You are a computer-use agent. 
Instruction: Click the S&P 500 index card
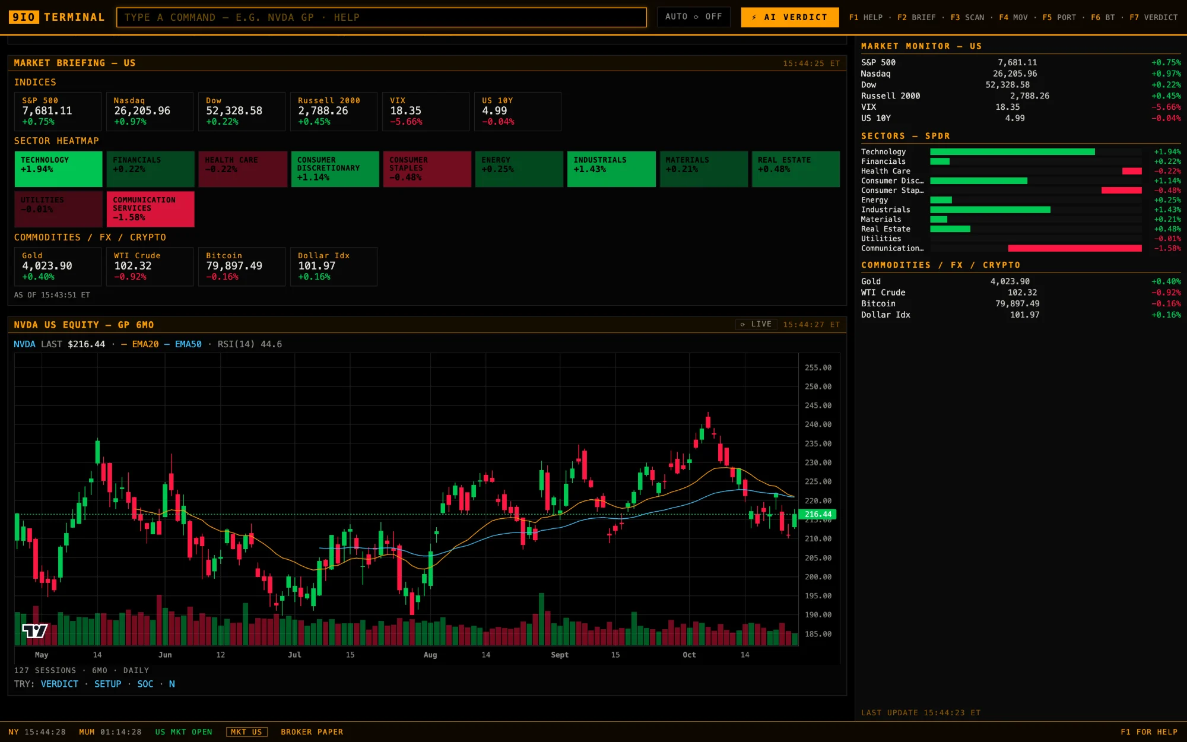pos(58,112)
